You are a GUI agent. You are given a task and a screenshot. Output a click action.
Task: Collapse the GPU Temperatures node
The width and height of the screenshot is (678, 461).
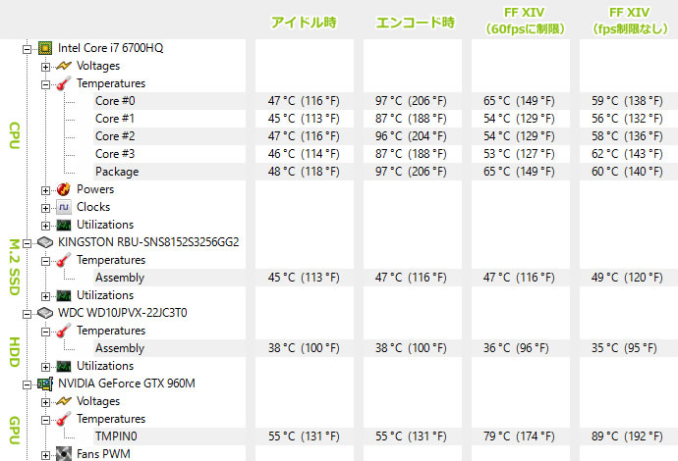[x=45, y=420]
